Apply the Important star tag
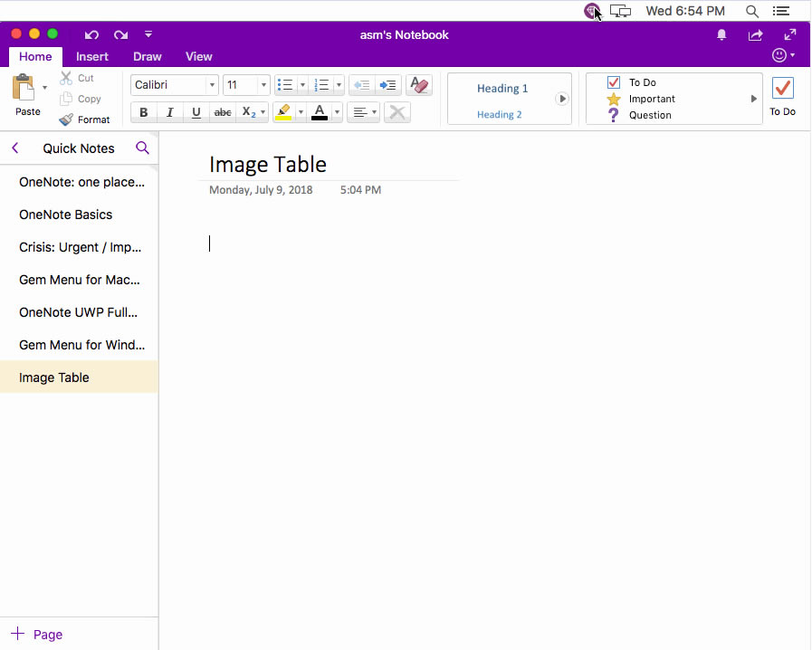812x650 pixels. [614, 99]
